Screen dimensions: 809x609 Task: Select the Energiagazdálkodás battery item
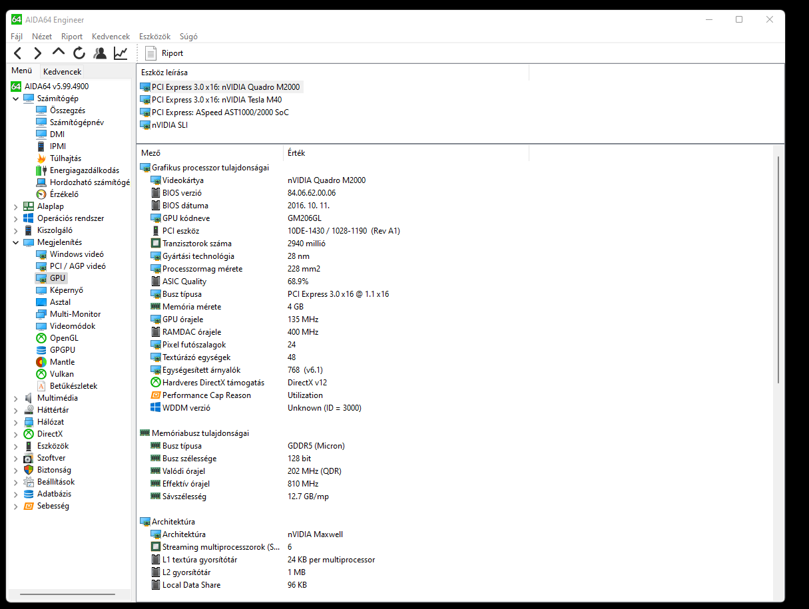(78, 170)
